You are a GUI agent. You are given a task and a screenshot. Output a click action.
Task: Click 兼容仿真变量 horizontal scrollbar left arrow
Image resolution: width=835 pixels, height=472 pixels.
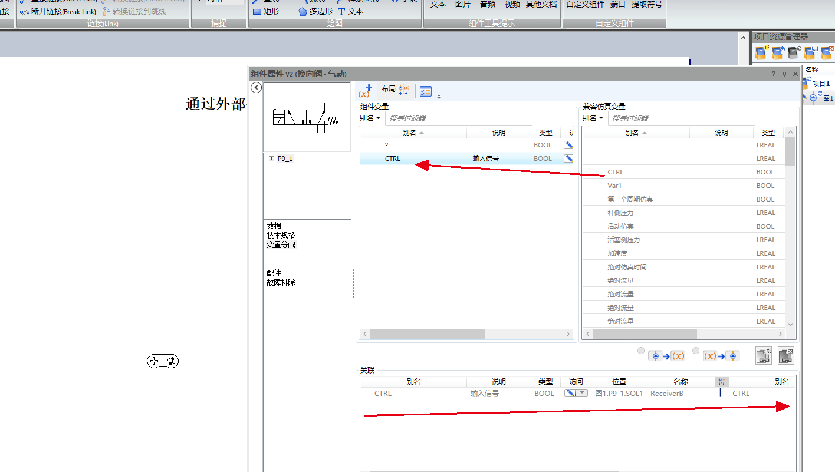[x=587, y=334]
